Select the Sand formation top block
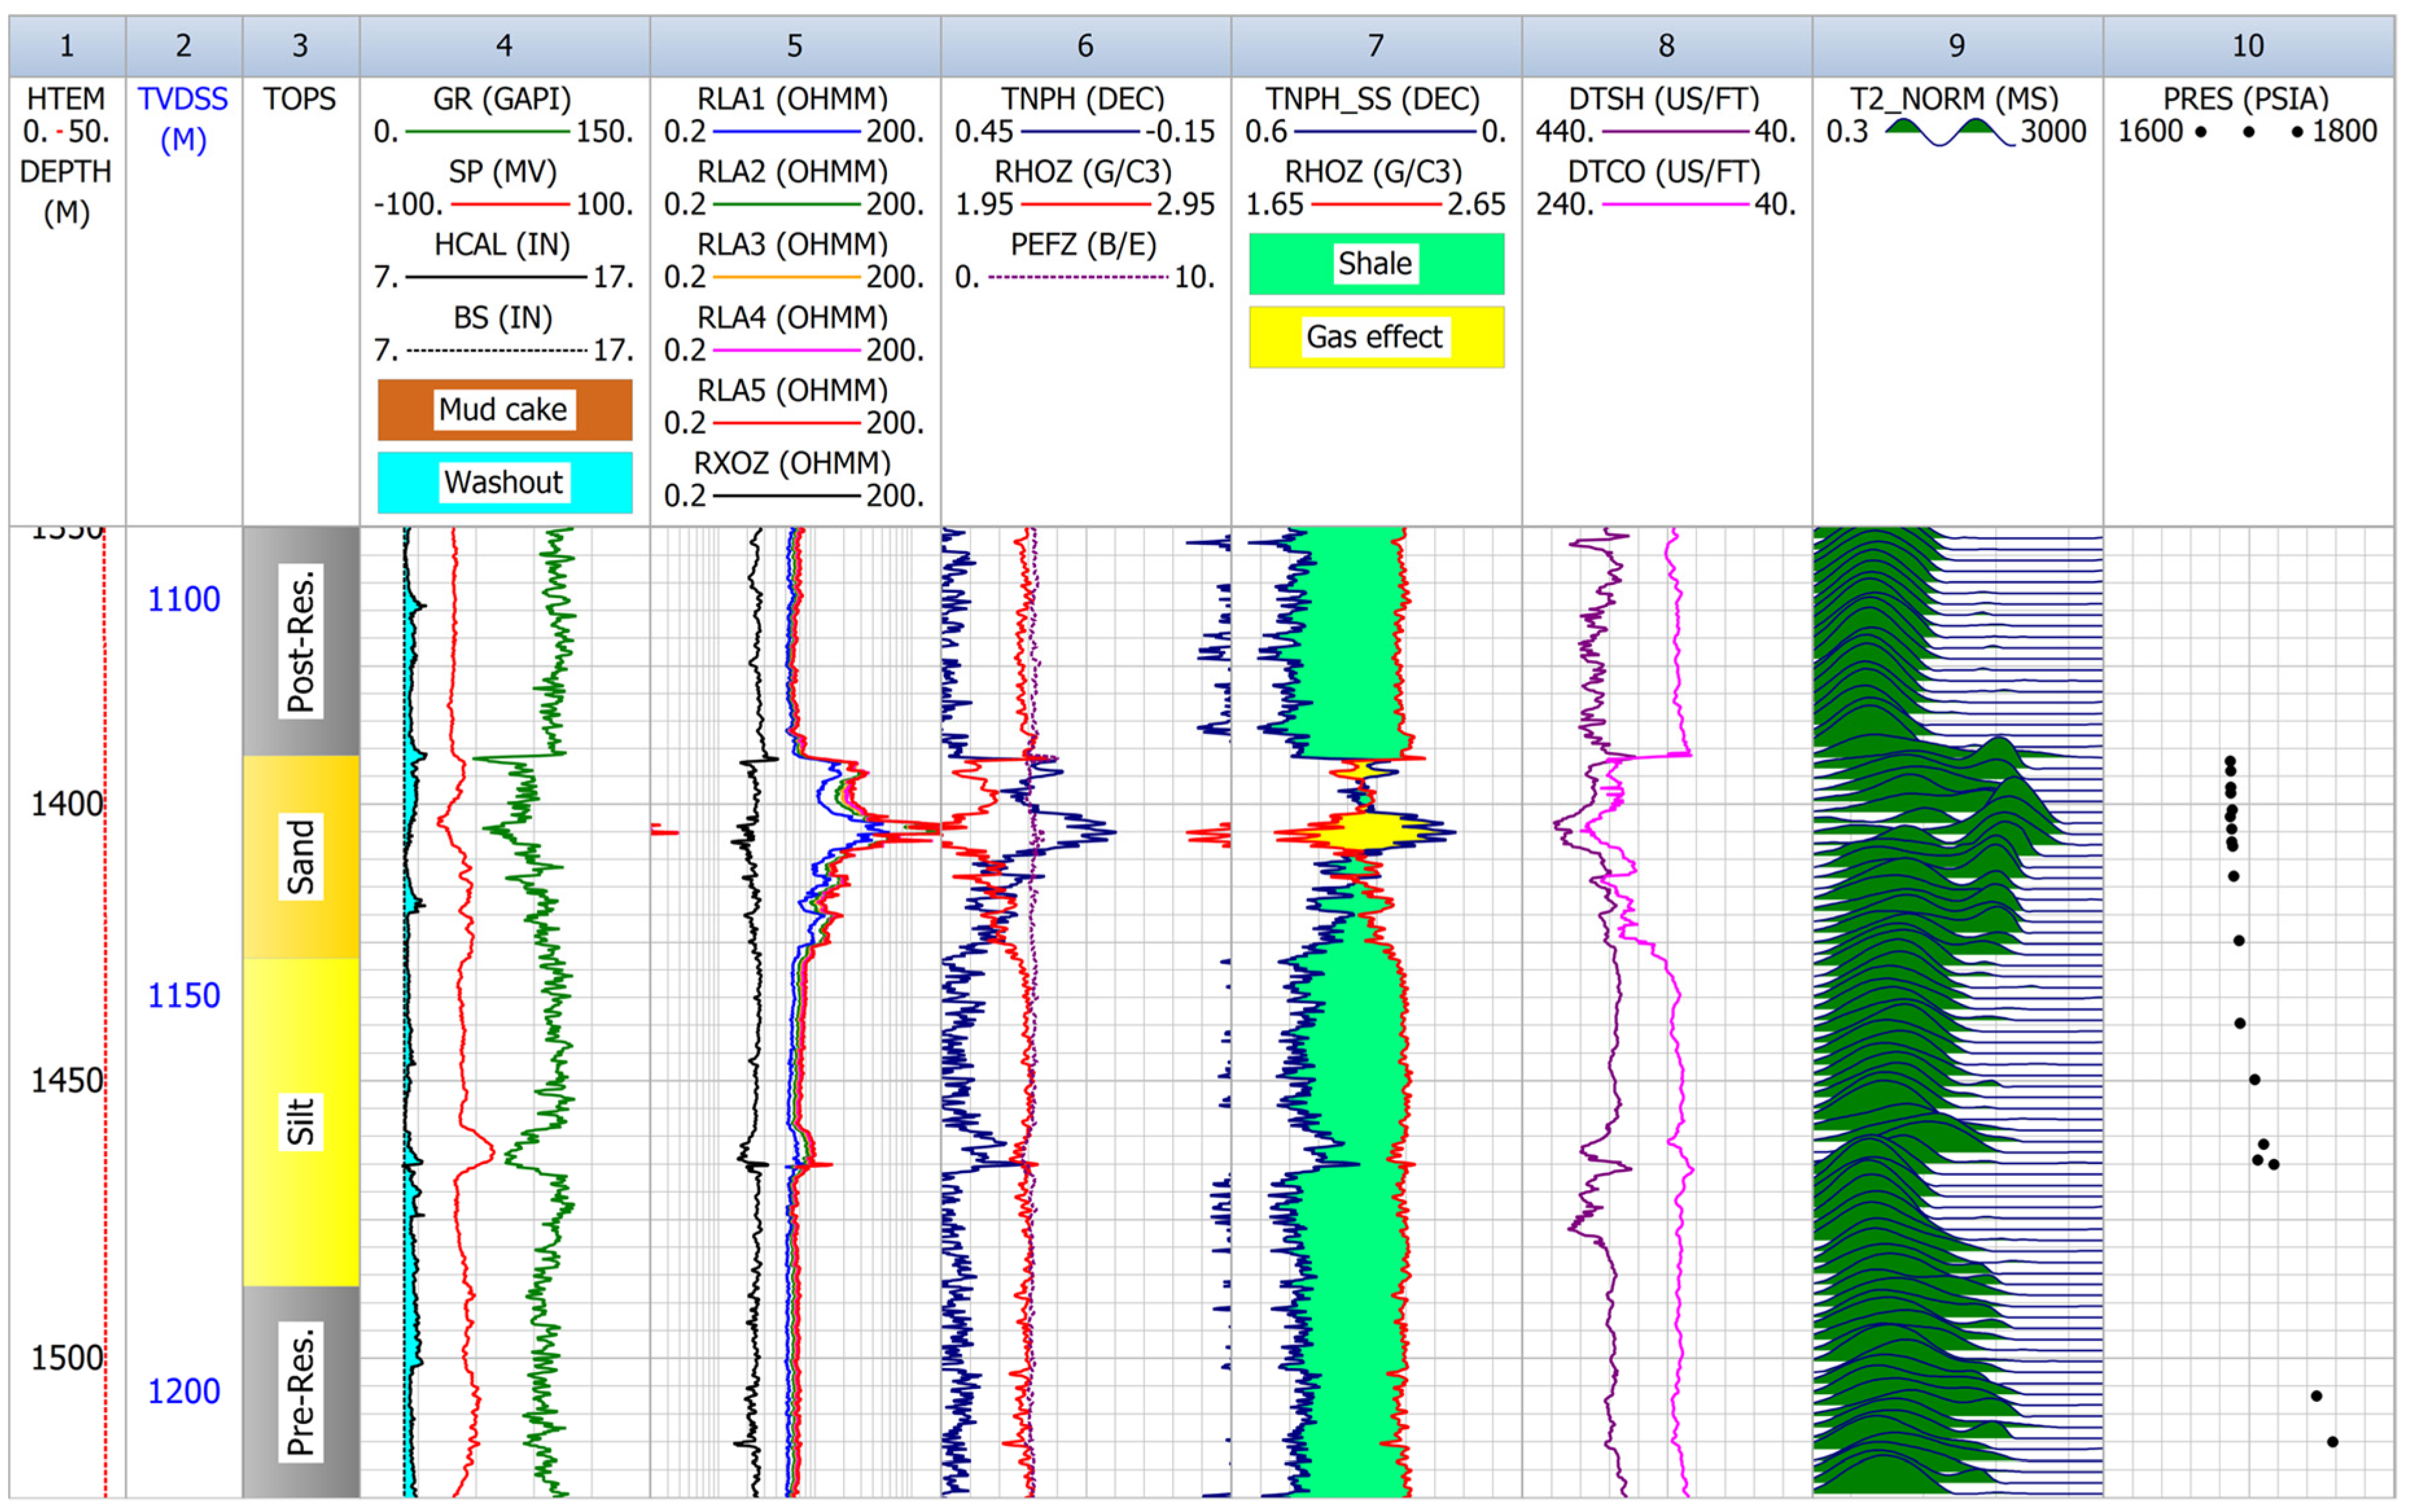 tap(300, 856)
